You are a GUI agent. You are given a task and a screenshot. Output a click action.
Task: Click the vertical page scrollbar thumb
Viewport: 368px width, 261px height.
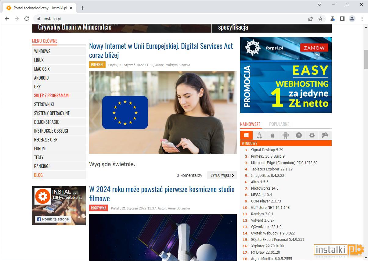366,59
